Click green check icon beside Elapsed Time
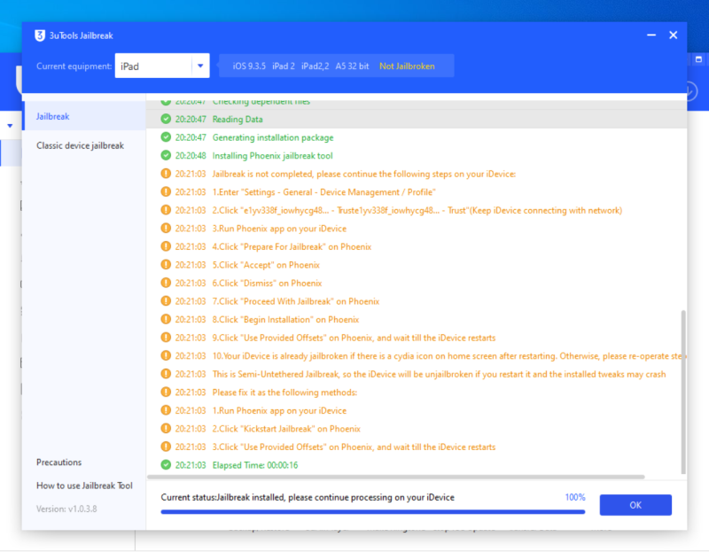Viewport: 709px width, 552px height. 166,465
